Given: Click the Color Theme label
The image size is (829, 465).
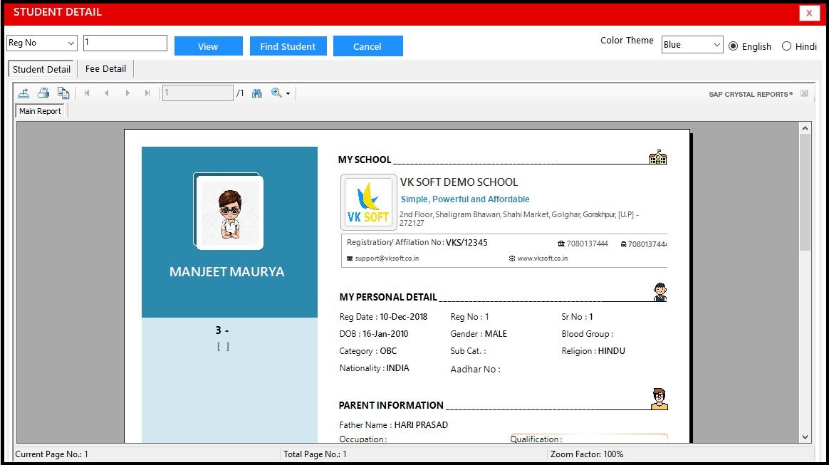Looking at the screenshot, I should (x=627, y=41).
